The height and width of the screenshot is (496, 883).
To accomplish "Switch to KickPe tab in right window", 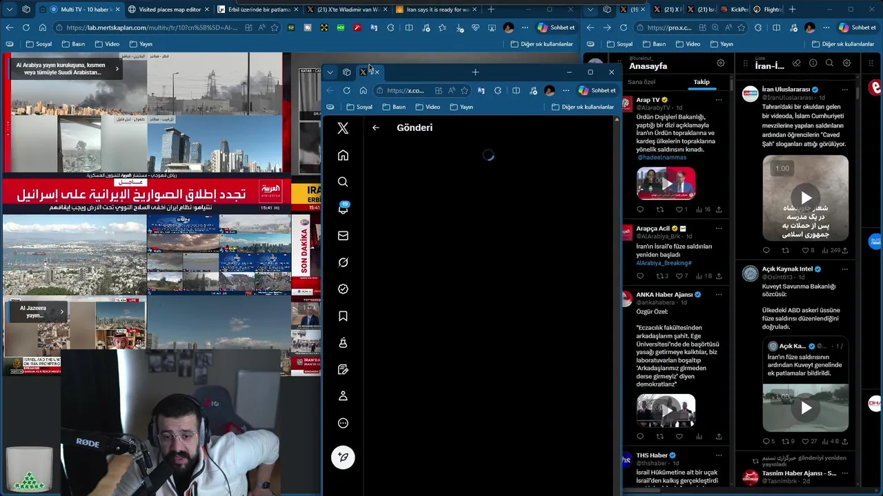I will pos(734,10).
